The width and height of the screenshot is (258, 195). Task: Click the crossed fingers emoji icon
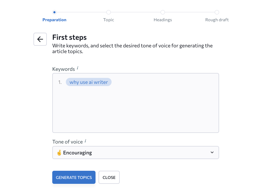coord(59,153)
